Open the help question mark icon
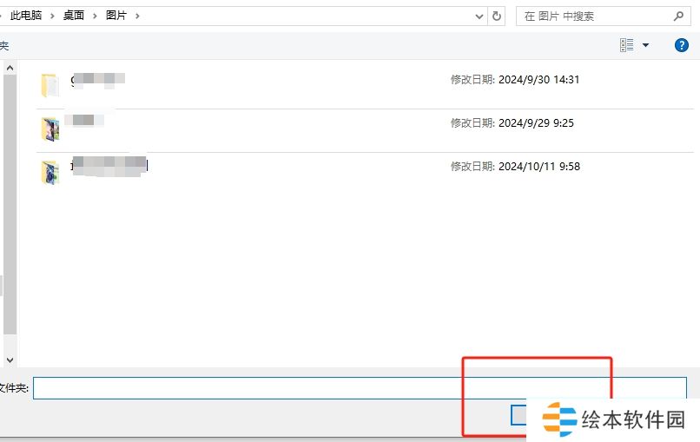 tap(682, 45)
